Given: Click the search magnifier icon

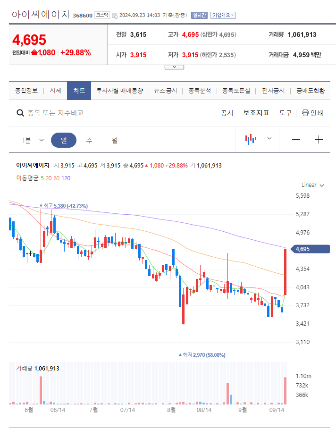Looking at the screenshot, I should pyautogui.click(x=20, y=113).
